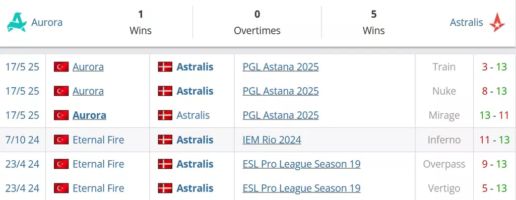Select Eternal Fire in Inferno row
Screen dimensions: 516x200
click(98, 140)
